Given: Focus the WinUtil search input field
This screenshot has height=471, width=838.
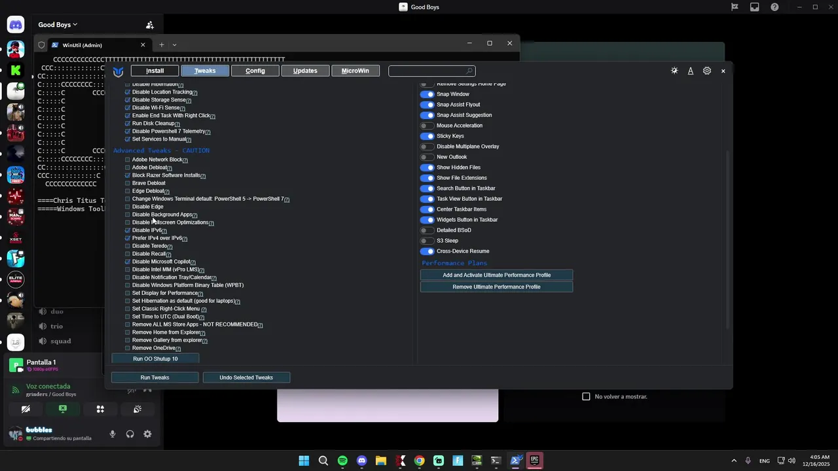Looking at the screenshot, I should [x=431, y=71].
